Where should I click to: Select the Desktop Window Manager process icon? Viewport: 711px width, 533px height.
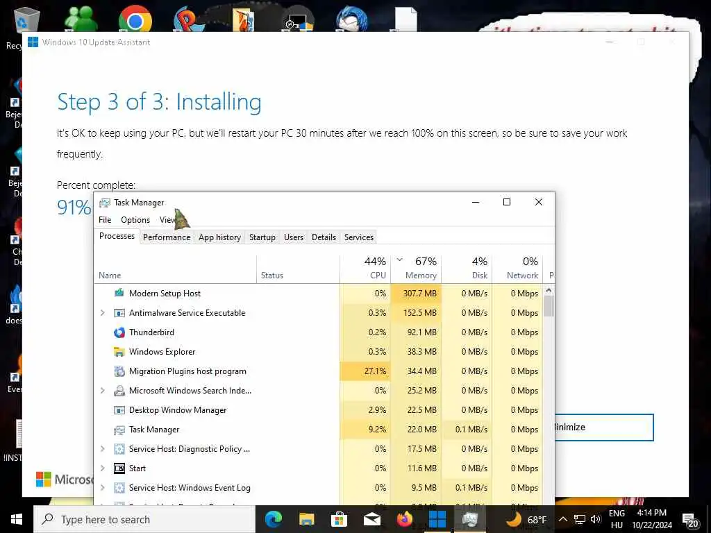click(119, 410)
